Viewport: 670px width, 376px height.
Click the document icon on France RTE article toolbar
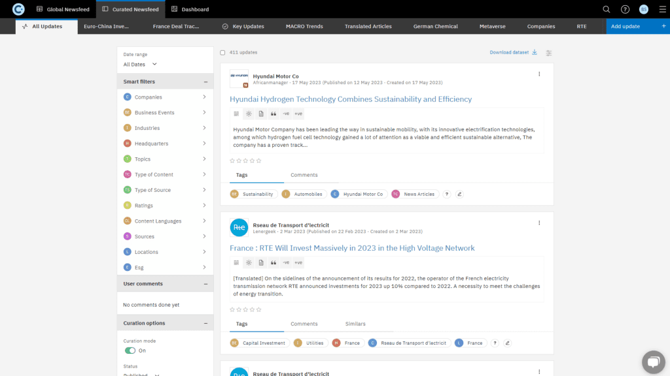click(261, 262)
